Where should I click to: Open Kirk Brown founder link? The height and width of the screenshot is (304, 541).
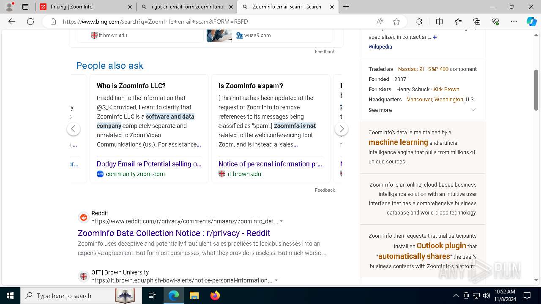pos(446,89)
